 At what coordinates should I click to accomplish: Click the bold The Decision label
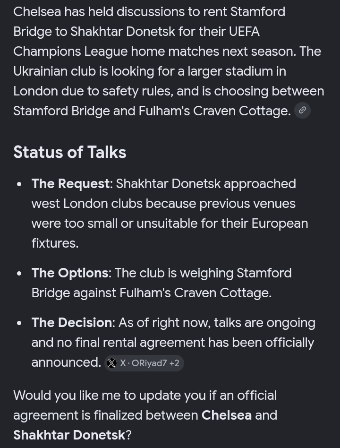pos(71,323)
